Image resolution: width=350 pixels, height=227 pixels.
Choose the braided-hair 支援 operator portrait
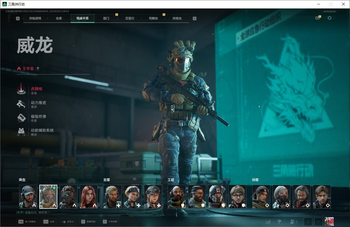tap(153, 197)
